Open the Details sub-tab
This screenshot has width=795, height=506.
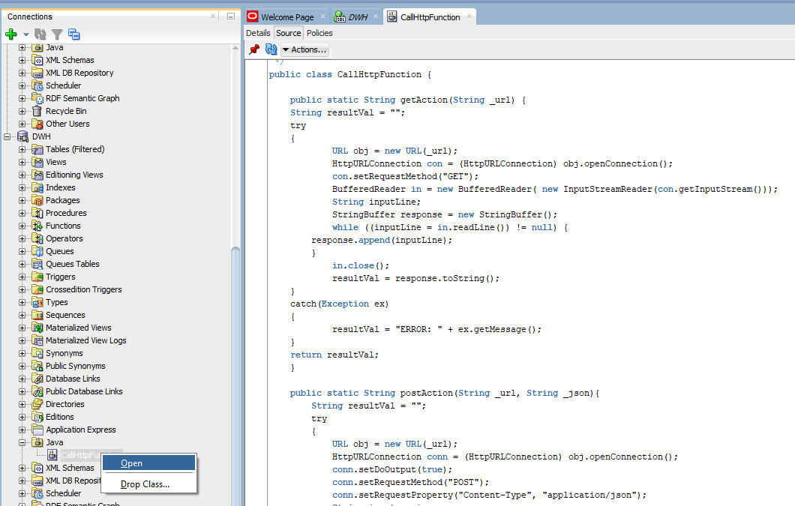[258, 33]
